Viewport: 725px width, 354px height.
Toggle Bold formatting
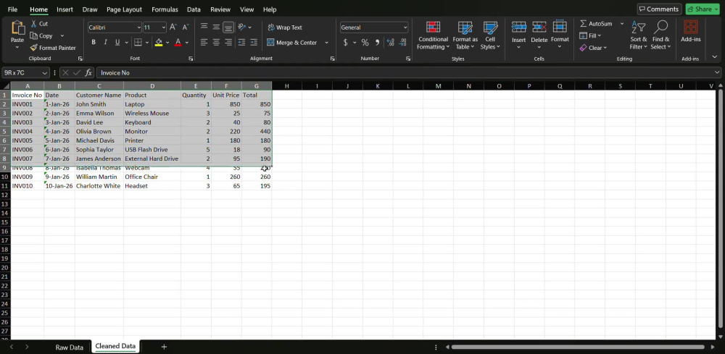click(x=94, y=43)
